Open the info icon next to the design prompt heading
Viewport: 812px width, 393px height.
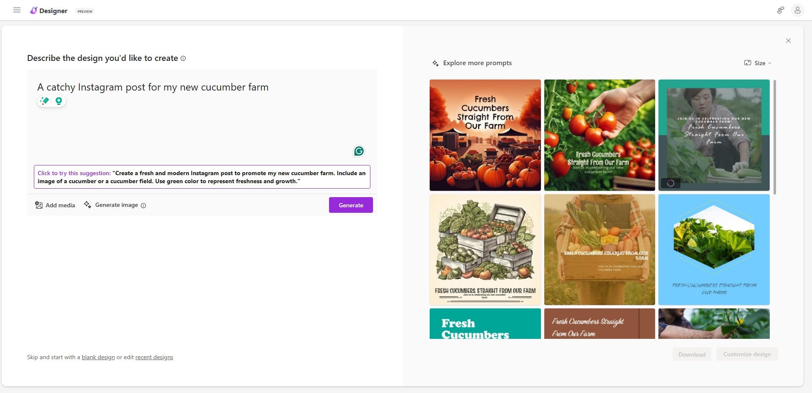coord(183,58)
